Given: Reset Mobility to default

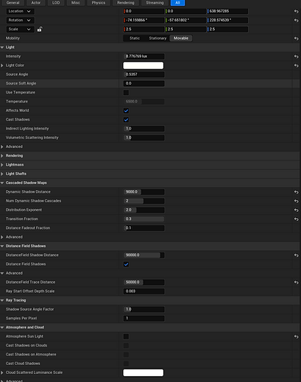Looking at the screenshot, I should coord(296,38).
